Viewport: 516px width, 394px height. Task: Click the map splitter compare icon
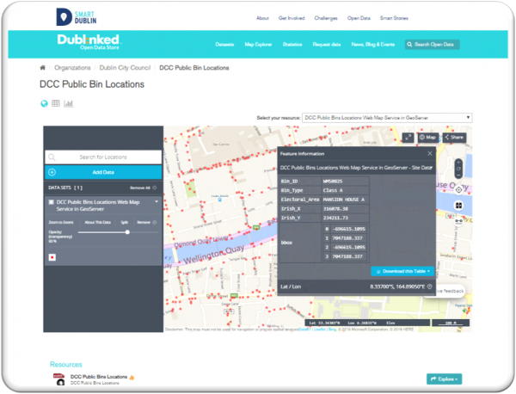coord(458,206)
